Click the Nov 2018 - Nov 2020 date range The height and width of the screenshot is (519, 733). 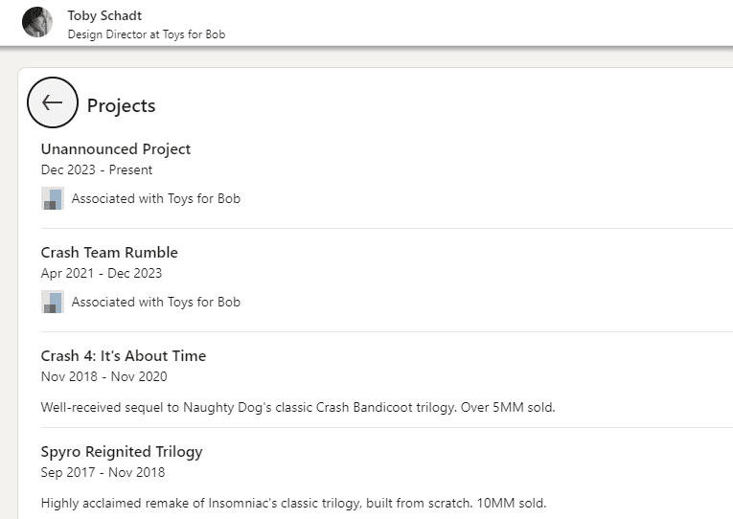103,376
